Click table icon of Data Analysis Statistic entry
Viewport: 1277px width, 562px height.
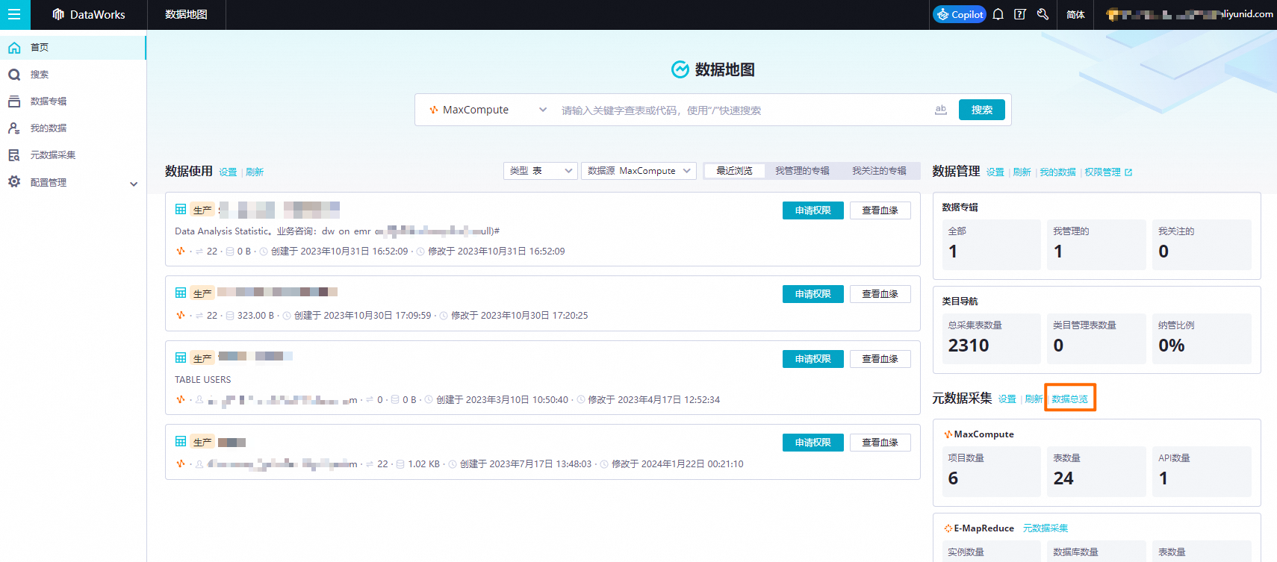point(181,210)
